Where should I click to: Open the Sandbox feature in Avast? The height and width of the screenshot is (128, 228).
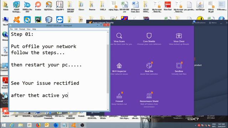pyautogui.click(x=179, y=68)
